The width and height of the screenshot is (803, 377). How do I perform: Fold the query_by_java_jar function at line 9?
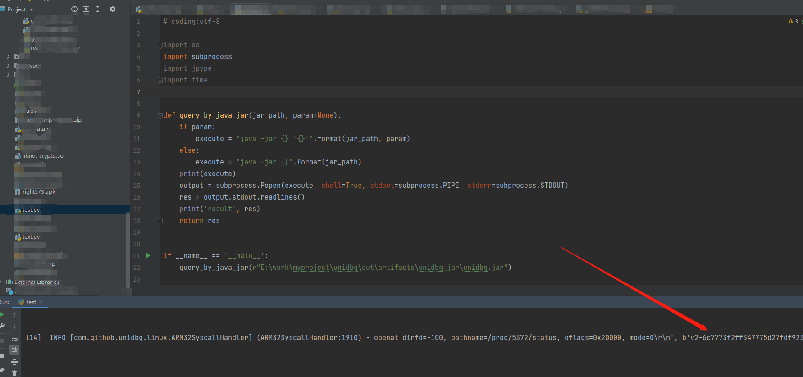160,115
